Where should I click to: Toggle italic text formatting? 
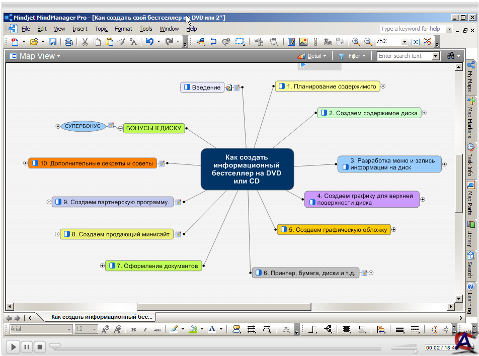pos(145,330)
